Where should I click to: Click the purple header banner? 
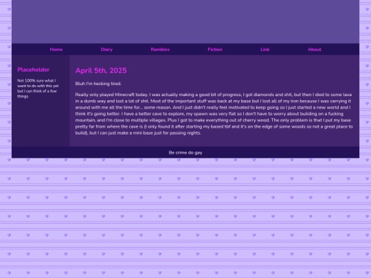(x=185, y=21)
